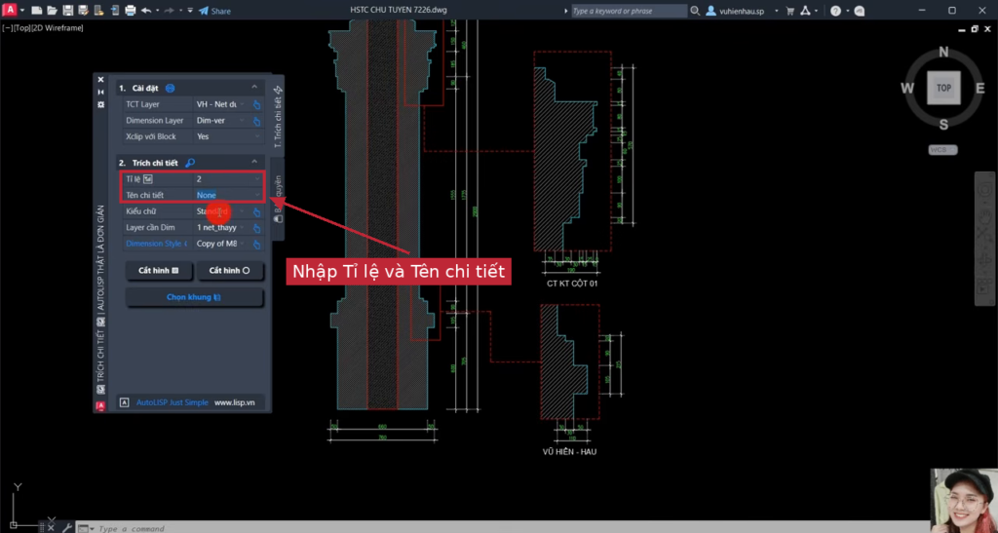Open the Redo history dropdown arrow
The image size is (998, 533).
[x=180, y=11]
